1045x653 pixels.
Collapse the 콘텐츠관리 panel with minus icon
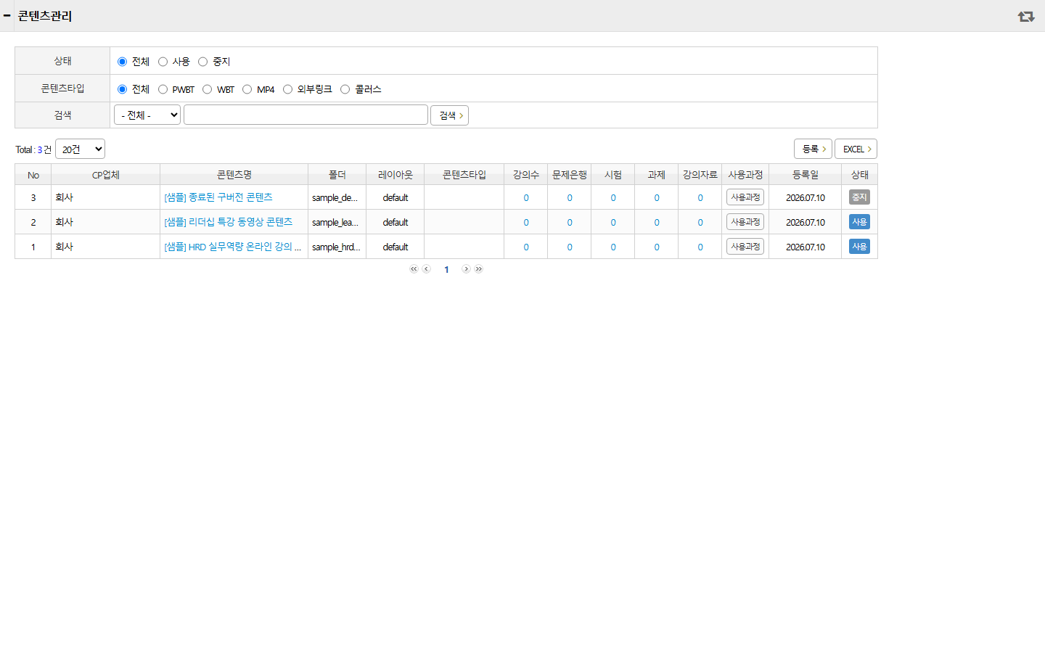click(7, 15)
